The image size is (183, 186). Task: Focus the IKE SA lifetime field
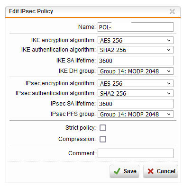[136, 61]
